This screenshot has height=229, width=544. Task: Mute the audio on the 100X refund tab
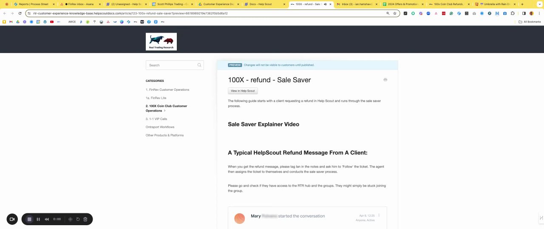tap(325, 4)
